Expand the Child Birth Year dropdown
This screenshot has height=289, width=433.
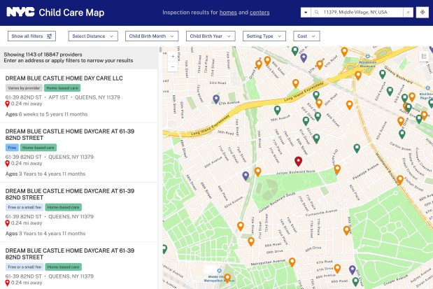click(x=211, y=36)
